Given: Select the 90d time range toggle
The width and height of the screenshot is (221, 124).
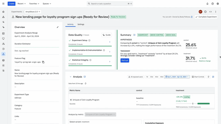Looking at the screenshot, I should [162, 77].
